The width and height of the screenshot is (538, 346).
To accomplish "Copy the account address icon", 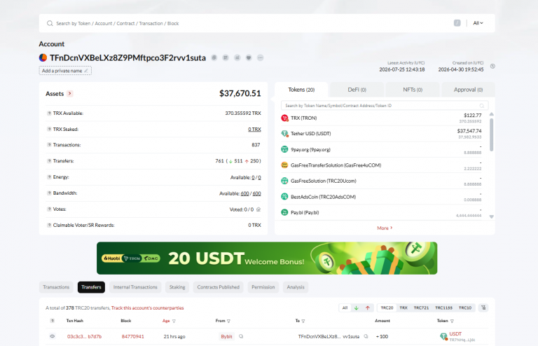I will [214, 57].
